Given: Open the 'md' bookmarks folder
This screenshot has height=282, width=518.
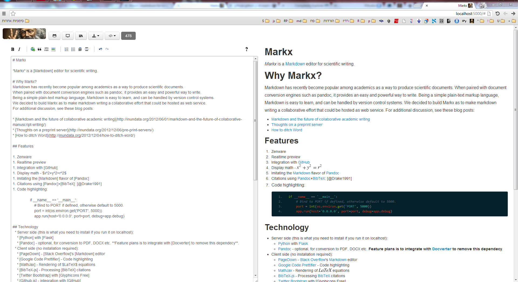Looking at the screenshot, I should click(302, 21).
